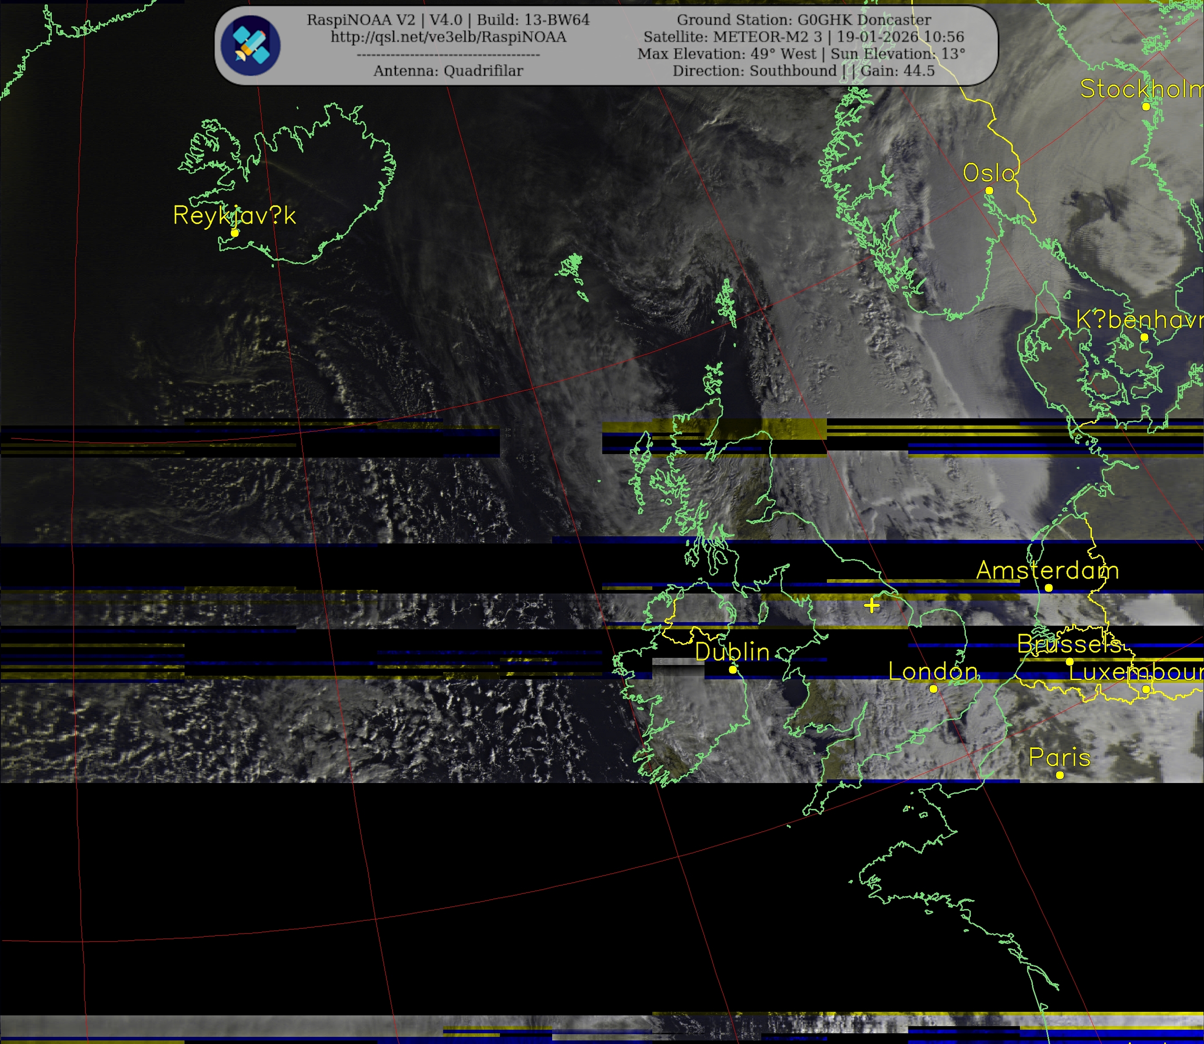Click the Direction Southbound gain text
This screenshot has height=1044, width=1204.
[x=803, y=71]
